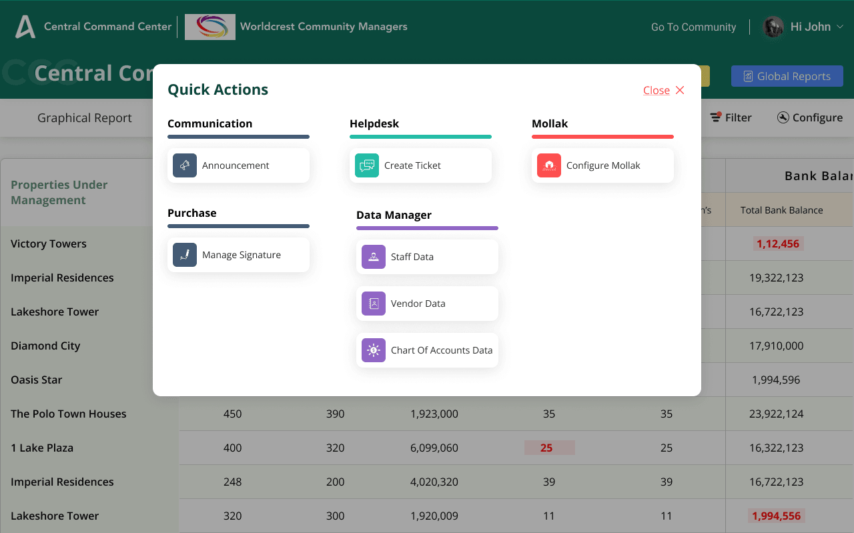The width and height of the screenshot is (854, 533).
Task: Click the Helpdesk section heading
Action: [x=374, y=123]
